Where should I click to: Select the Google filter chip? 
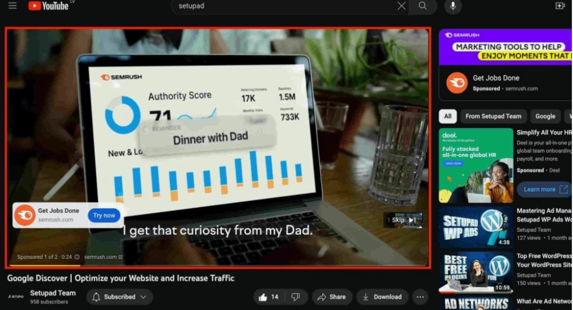click(545, 116)
